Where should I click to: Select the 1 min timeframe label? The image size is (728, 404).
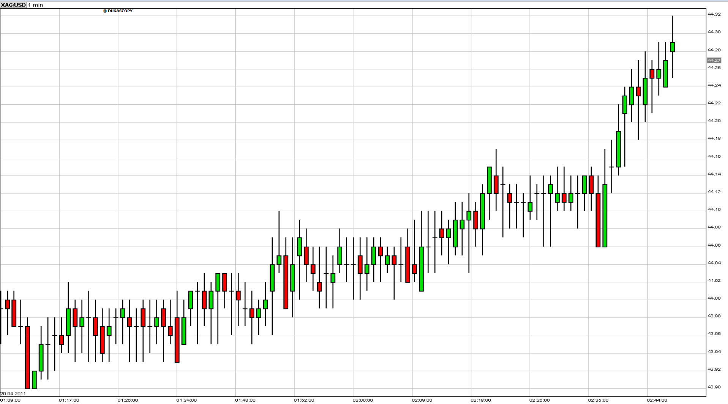pyautogui.click(x=36, y=5)
